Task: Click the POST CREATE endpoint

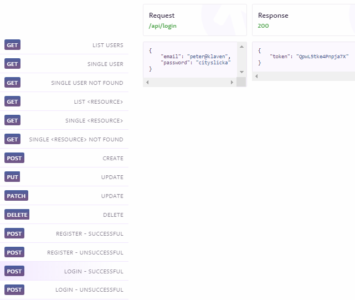Action: (x=64, y=158)
